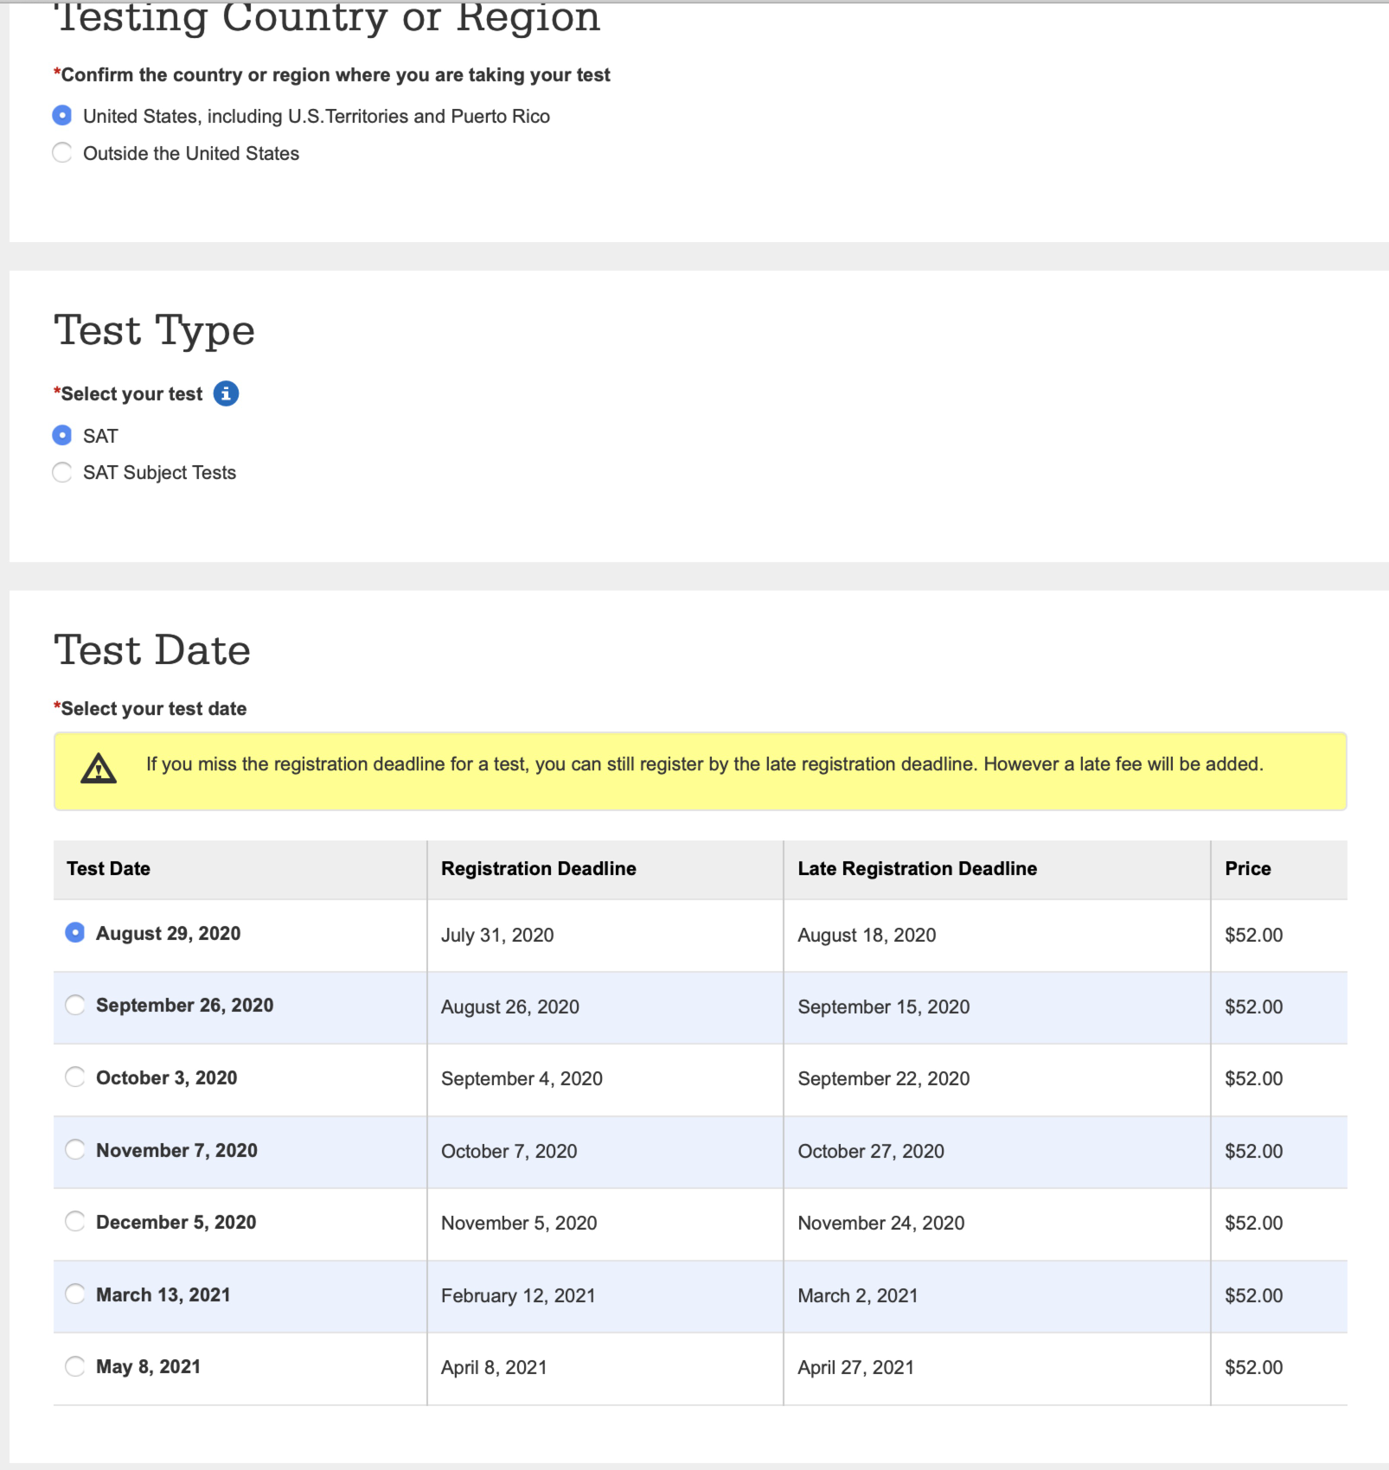This screenshot has height=1470, width=1389.
Task: Select November 7, 2020 test date
Action: (75, 1149)
